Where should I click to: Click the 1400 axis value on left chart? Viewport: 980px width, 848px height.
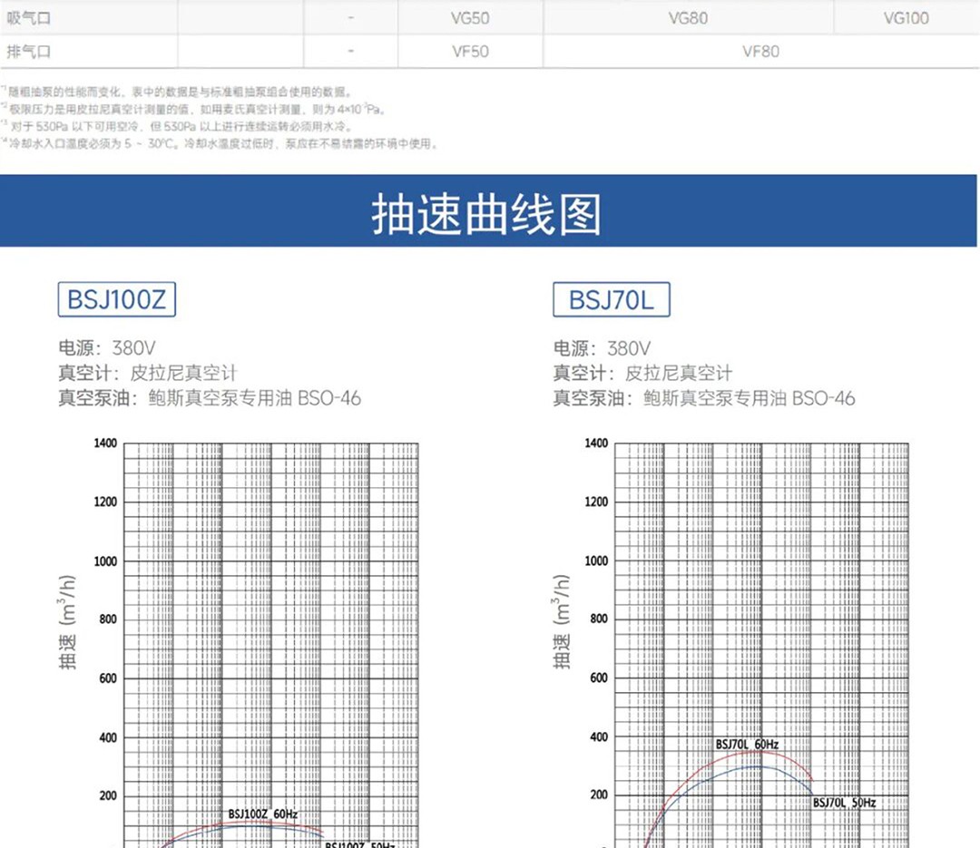tap(105, 443)
